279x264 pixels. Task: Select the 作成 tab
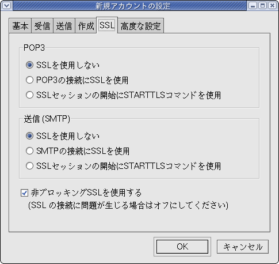(86, 26)
